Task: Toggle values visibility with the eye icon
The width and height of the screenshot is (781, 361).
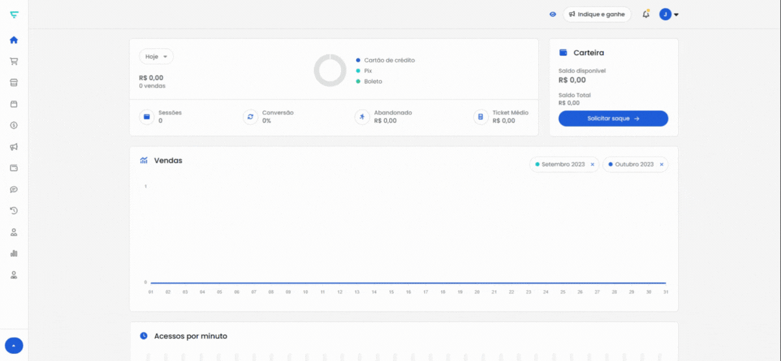Action: pos(553,14)
